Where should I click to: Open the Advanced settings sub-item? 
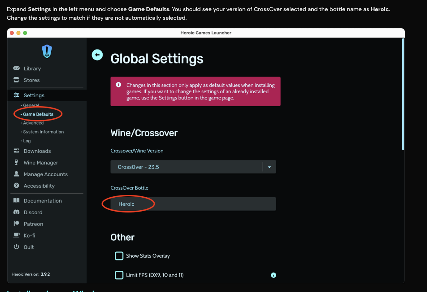point(33,123)
